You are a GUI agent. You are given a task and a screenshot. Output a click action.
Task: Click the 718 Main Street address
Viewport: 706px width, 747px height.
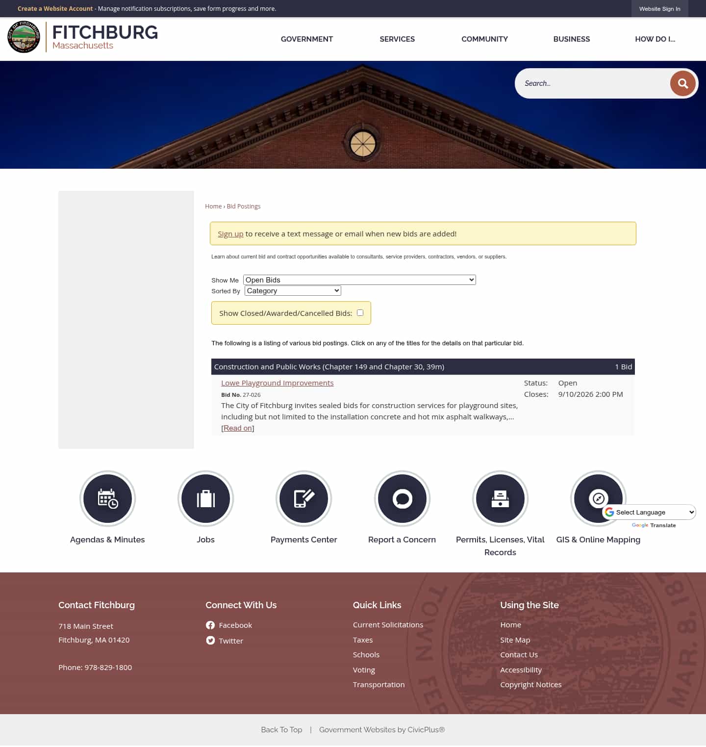point(86,626)
